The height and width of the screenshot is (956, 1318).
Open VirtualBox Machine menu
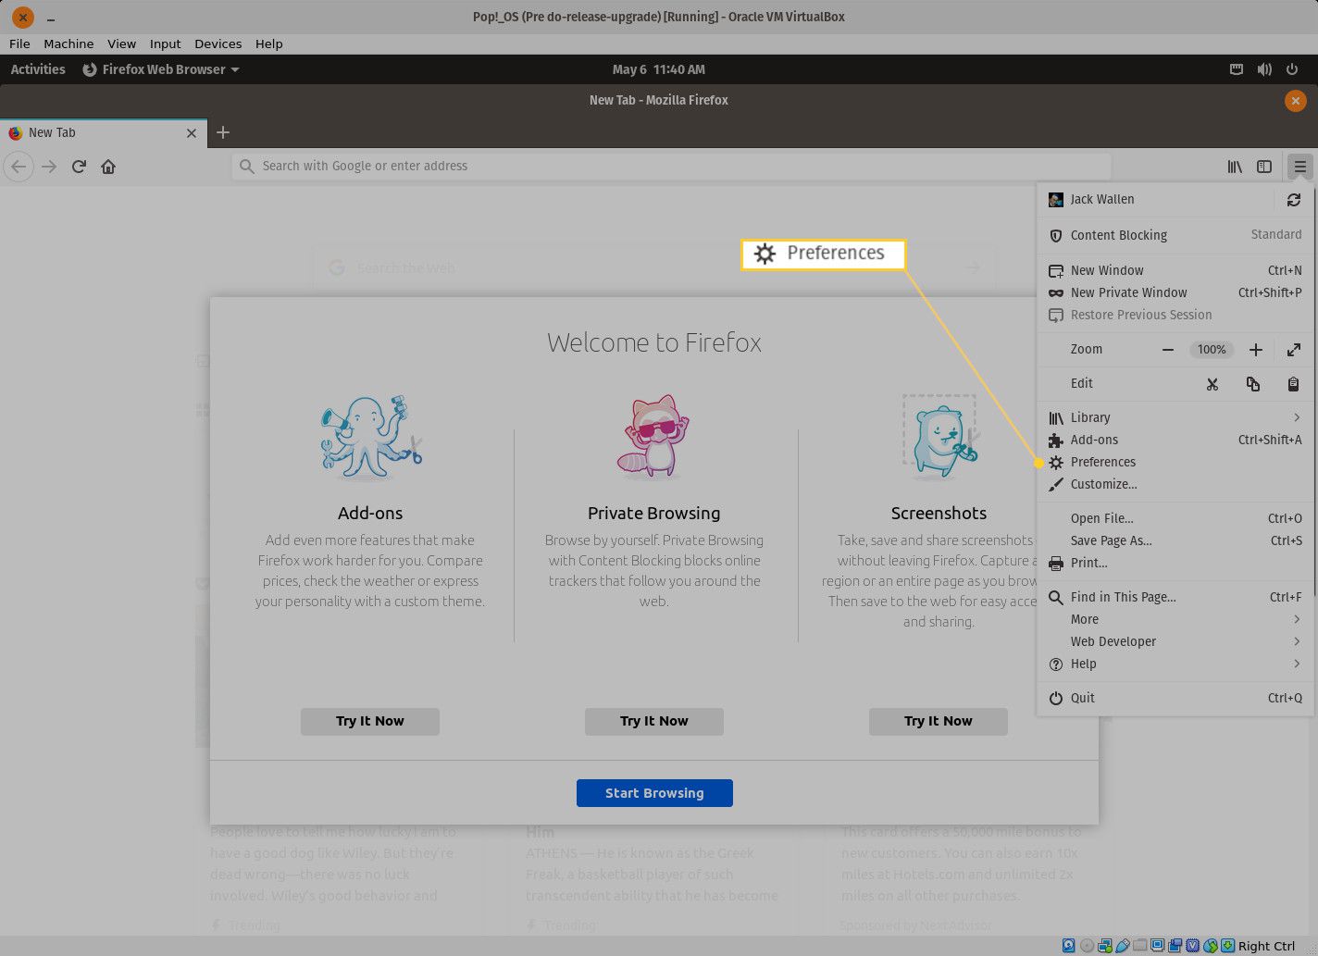click(x=68, y=43)
